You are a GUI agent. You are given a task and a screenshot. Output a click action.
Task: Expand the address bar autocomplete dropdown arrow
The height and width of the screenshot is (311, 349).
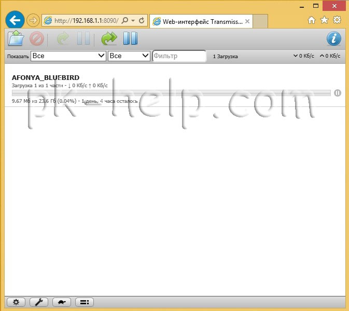(x=133, y=21)
